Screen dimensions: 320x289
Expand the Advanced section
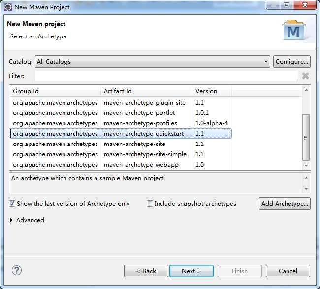(x=11, y=220)
